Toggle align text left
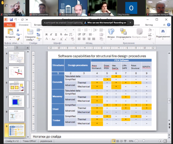 click(x=79, y=39)
